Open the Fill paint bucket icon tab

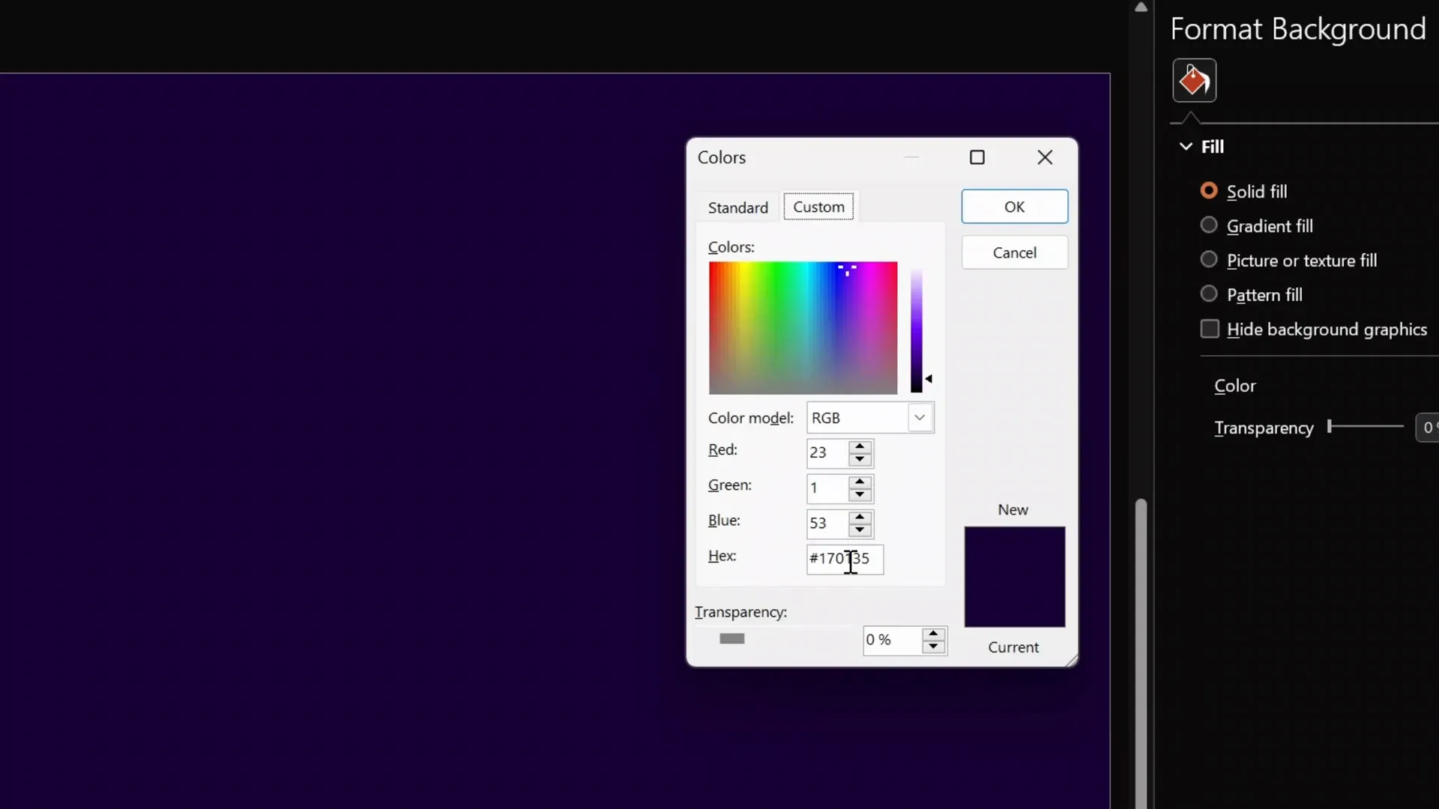pos(1194,80)
